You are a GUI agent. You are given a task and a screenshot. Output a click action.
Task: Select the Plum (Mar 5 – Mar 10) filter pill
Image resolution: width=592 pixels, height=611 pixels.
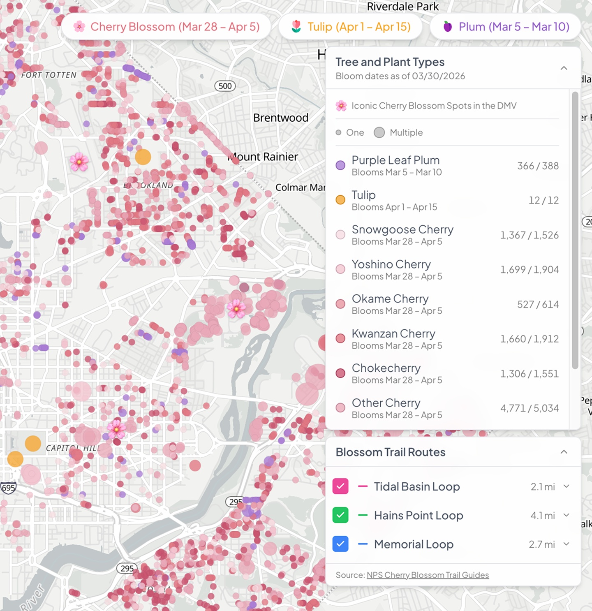tap(505, 27)
